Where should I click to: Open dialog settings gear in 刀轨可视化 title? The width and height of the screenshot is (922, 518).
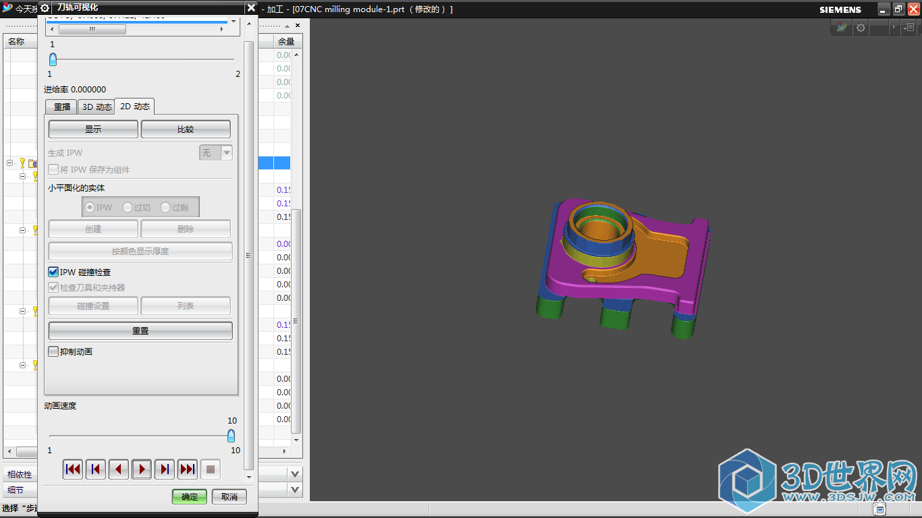pyautogui.click(x=45, y=7)
